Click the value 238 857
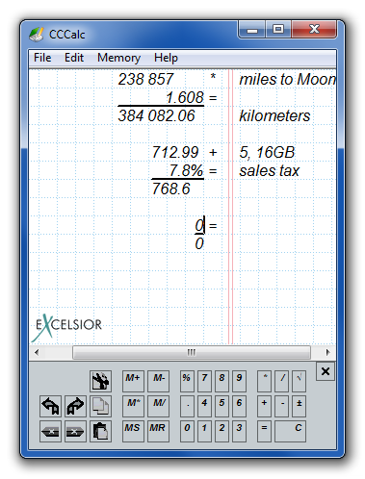This screenshot has width=365, height=479. coord(145,79)
